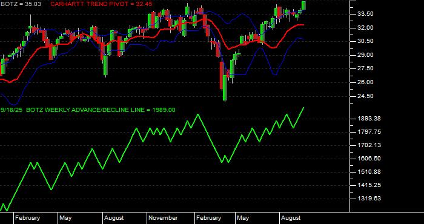Click the CARHARTT TREND PIVOT = 32.45 label
The width and height of the screenshot is (424, 224).
pyautogui.click(x=101, y=4)
